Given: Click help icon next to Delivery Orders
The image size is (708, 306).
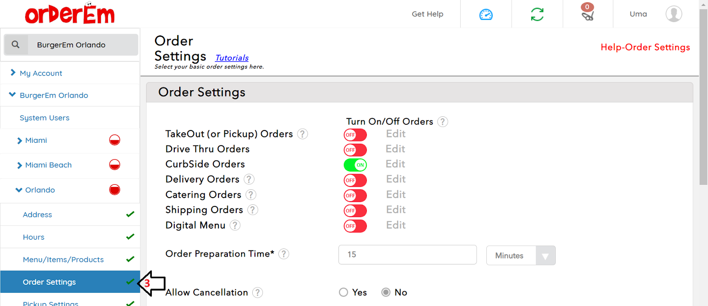Looking at the screenshot, I should pyautogui.click(x=249, y=179).
